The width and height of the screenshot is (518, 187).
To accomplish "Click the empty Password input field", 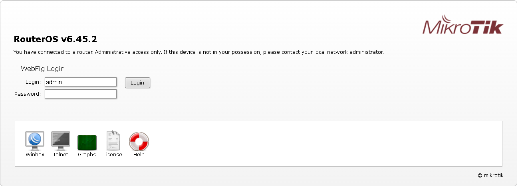I will 80,94.
